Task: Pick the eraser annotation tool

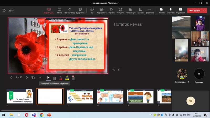Action: click(73, 78)
